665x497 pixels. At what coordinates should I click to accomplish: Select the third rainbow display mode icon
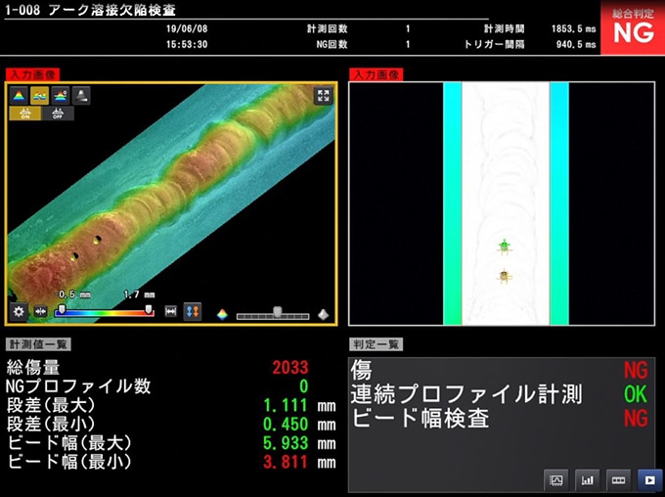pos(61,95)
